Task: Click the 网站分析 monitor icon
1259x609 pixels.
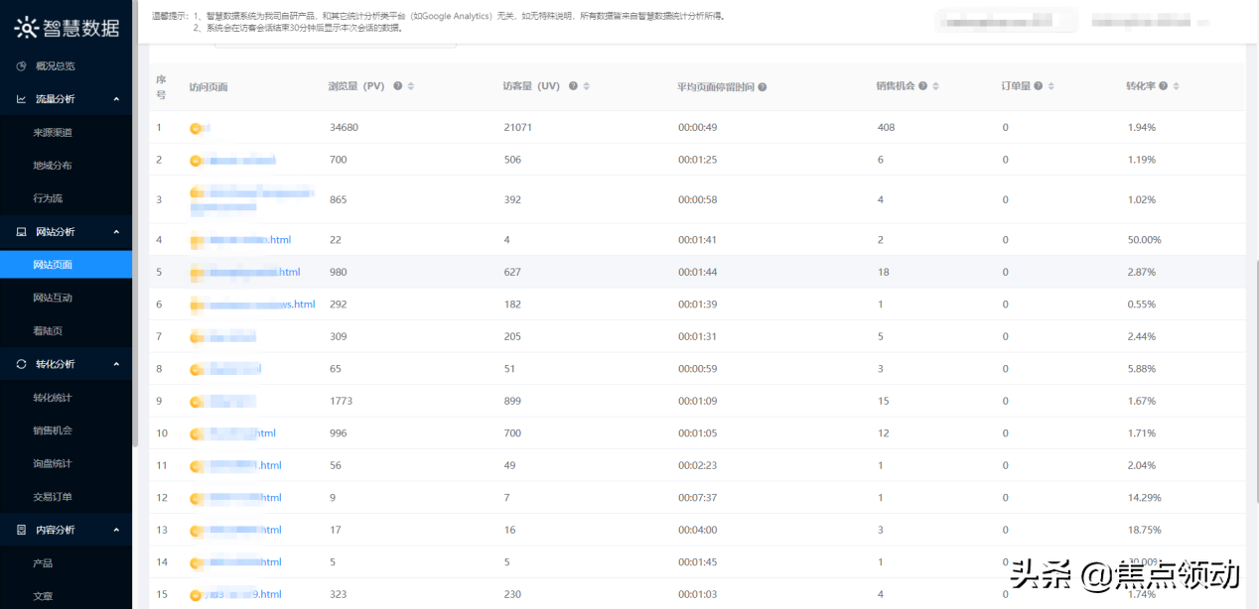Action: (x=22, y=231)
